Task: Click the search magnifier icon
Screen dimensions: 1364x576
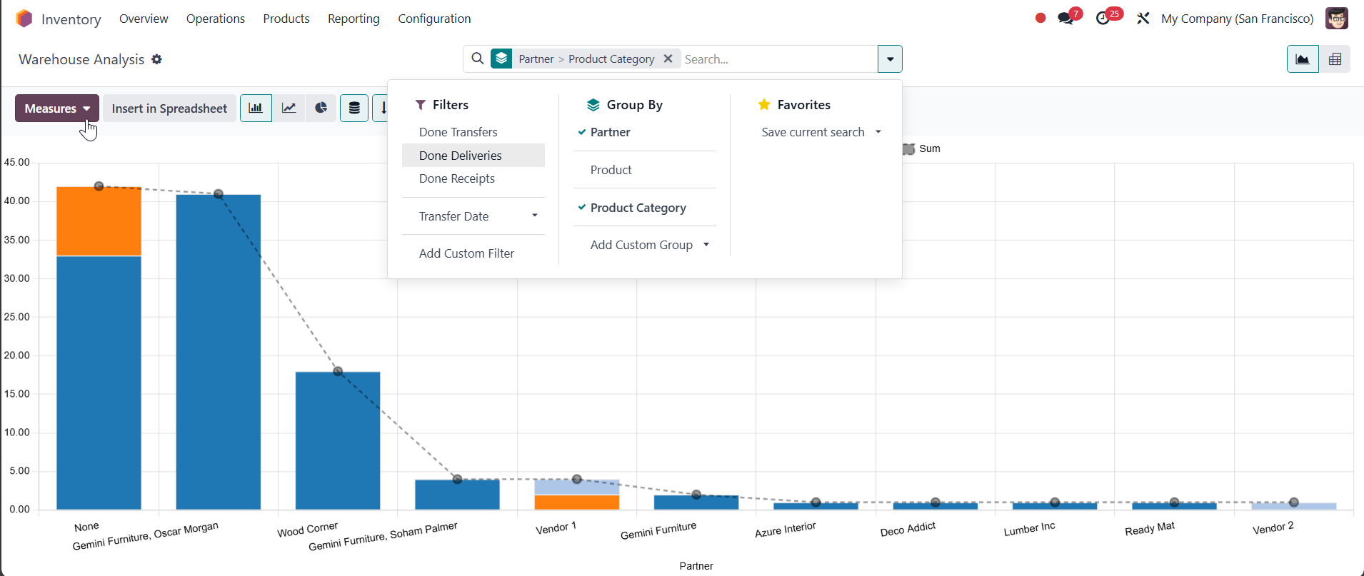Action: coord(478,59)
